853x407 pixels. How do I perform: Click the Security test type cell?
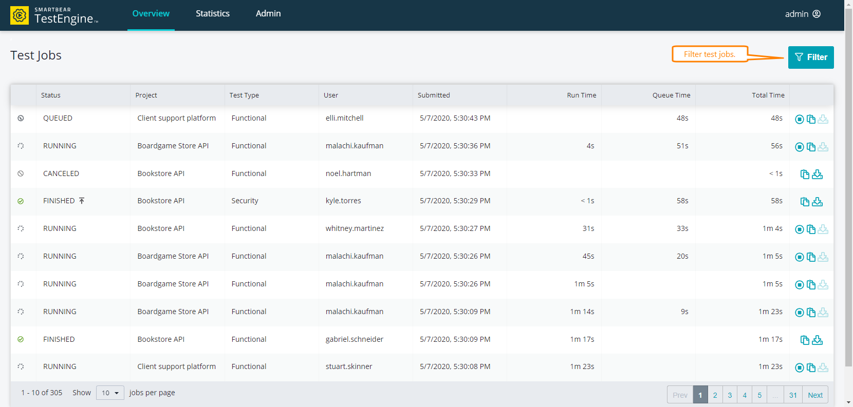click(245, 201)
